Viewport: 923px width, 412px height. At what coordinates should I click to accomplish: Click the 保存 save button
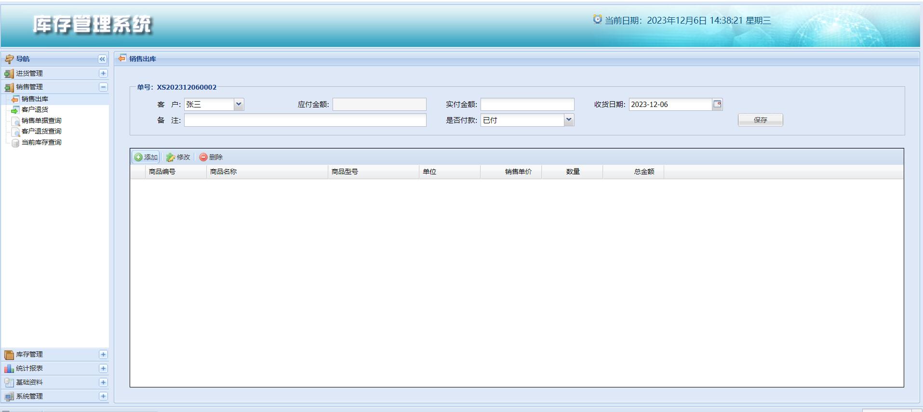(x=760, y=120)
